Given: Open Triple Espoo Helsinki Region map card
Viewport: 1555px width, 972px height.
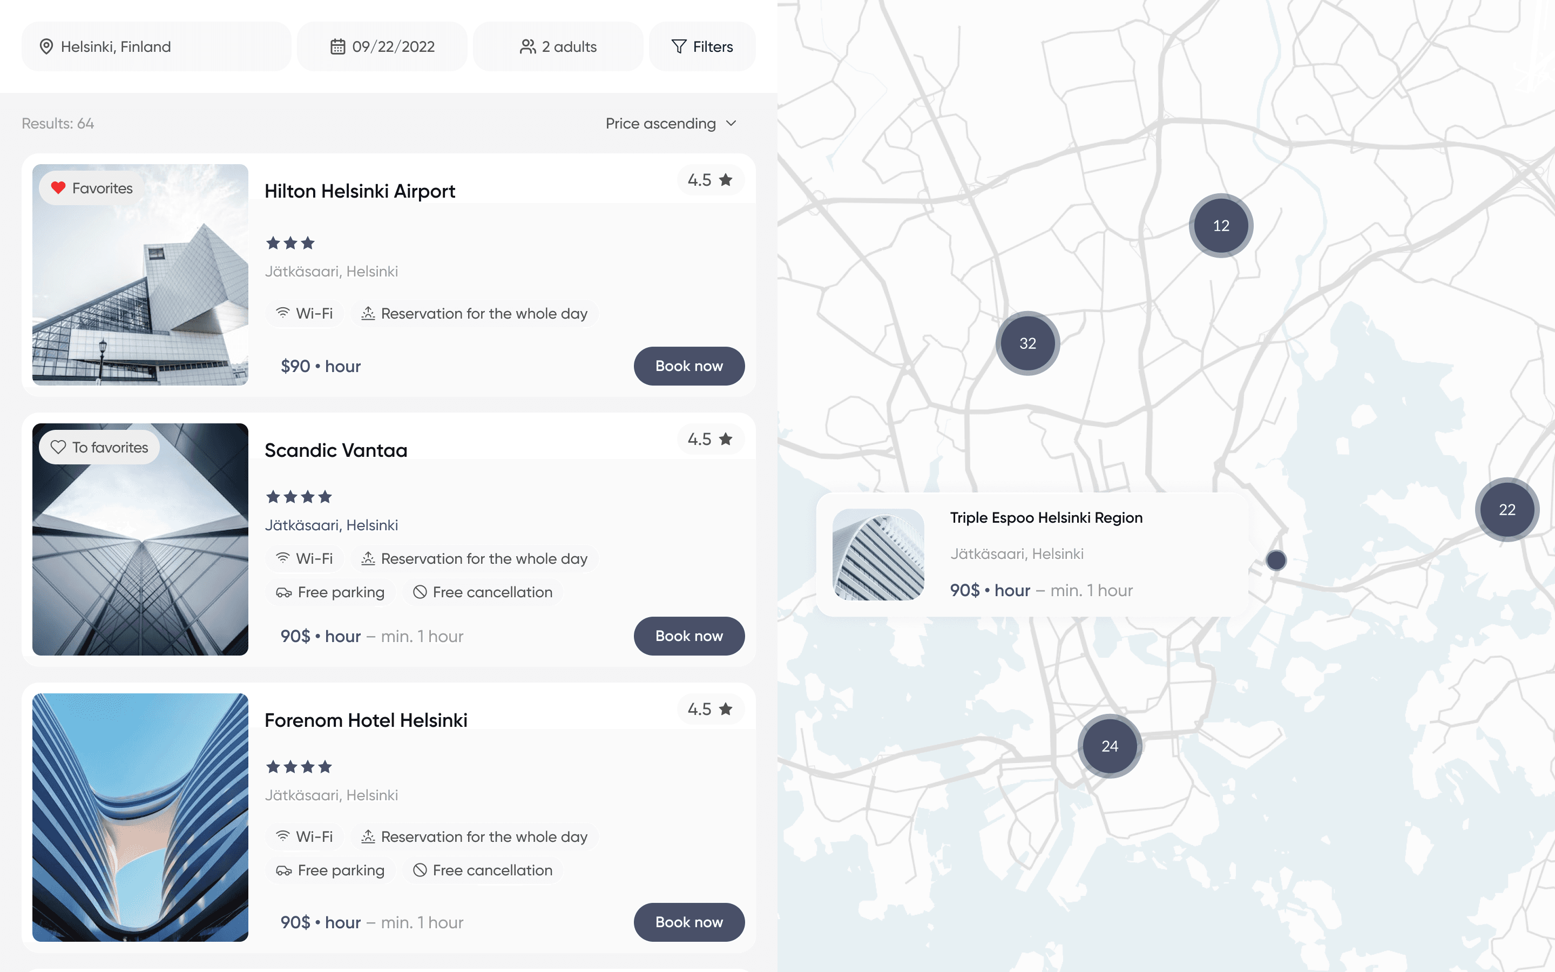Looking at the screenshot, I should tap(1032, 554).
